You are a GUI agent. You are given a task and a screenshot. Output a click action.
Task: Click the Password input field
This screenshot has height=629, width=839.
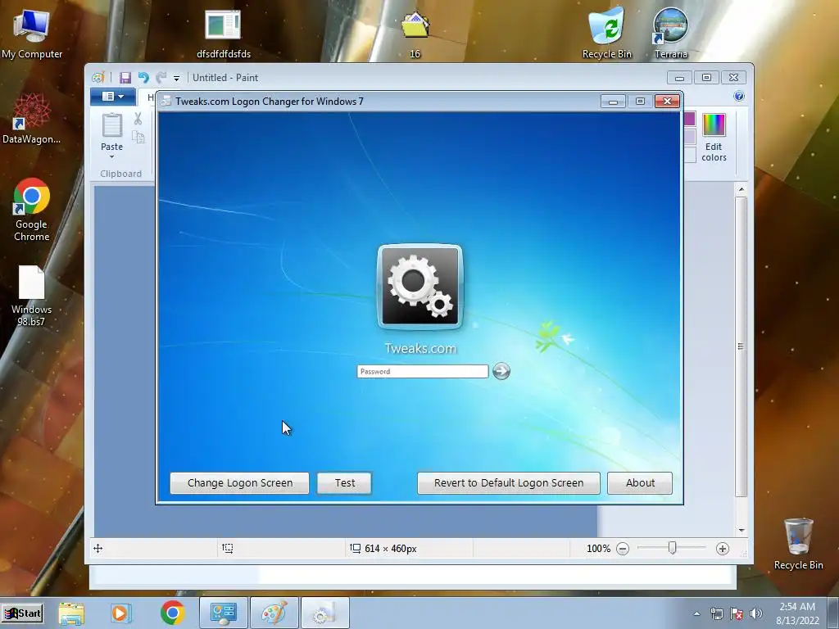[x=423, y=371]
